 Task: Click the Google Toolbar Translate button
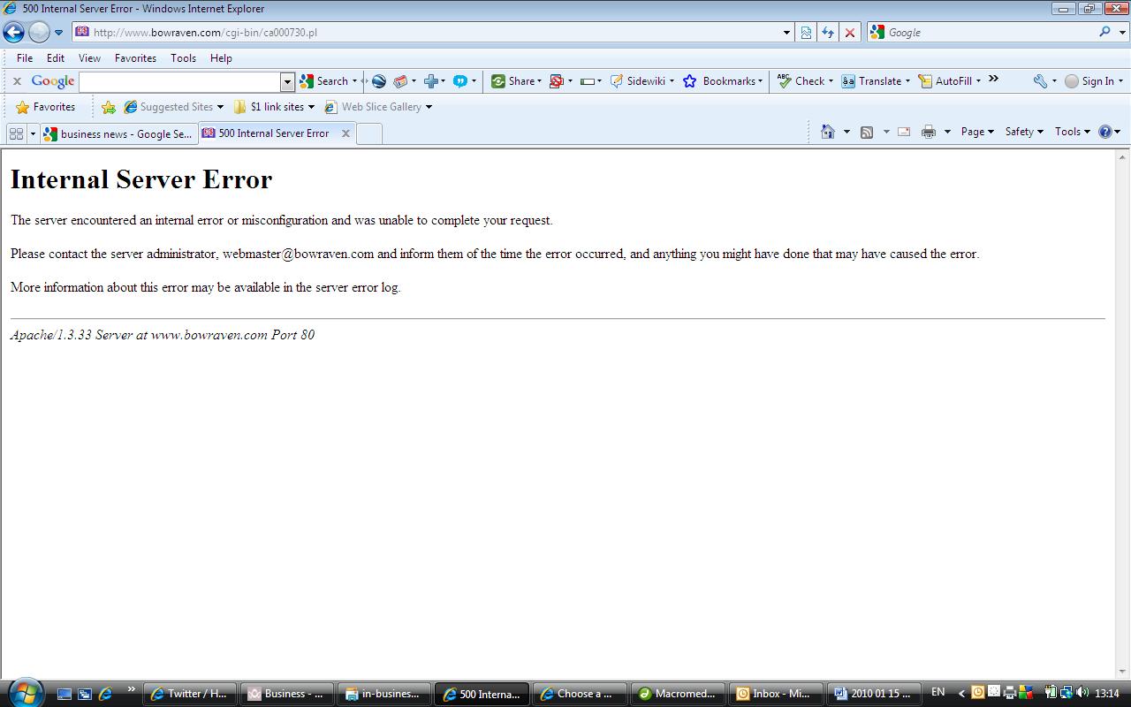click(x=873, y=81)
